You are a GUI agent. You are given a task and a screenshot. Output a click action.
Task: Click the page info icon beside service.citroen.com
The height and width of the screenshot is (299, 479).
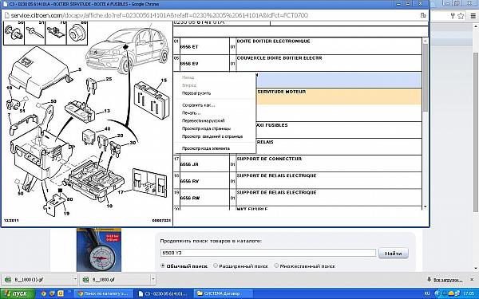pos(6,15)
